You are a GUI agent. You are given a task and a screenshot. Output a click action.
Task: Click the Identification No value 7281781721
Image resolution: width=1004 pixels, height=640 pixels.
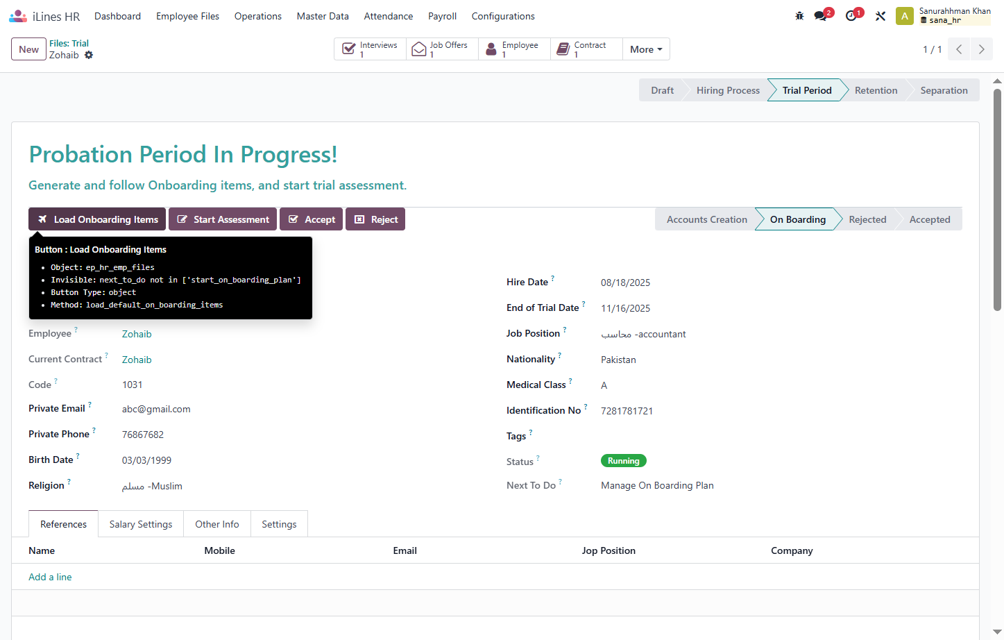[627, 411]
